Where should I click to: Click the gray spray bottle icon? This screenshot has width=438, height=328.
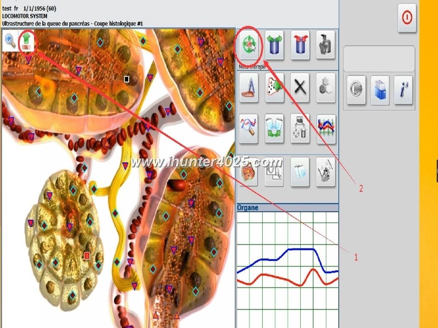click(326, 45)
